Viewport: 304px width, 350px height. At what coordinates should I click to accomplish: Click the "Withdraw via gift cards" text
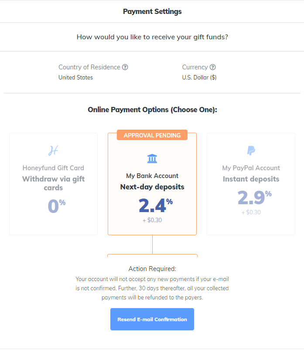point(53,183)
